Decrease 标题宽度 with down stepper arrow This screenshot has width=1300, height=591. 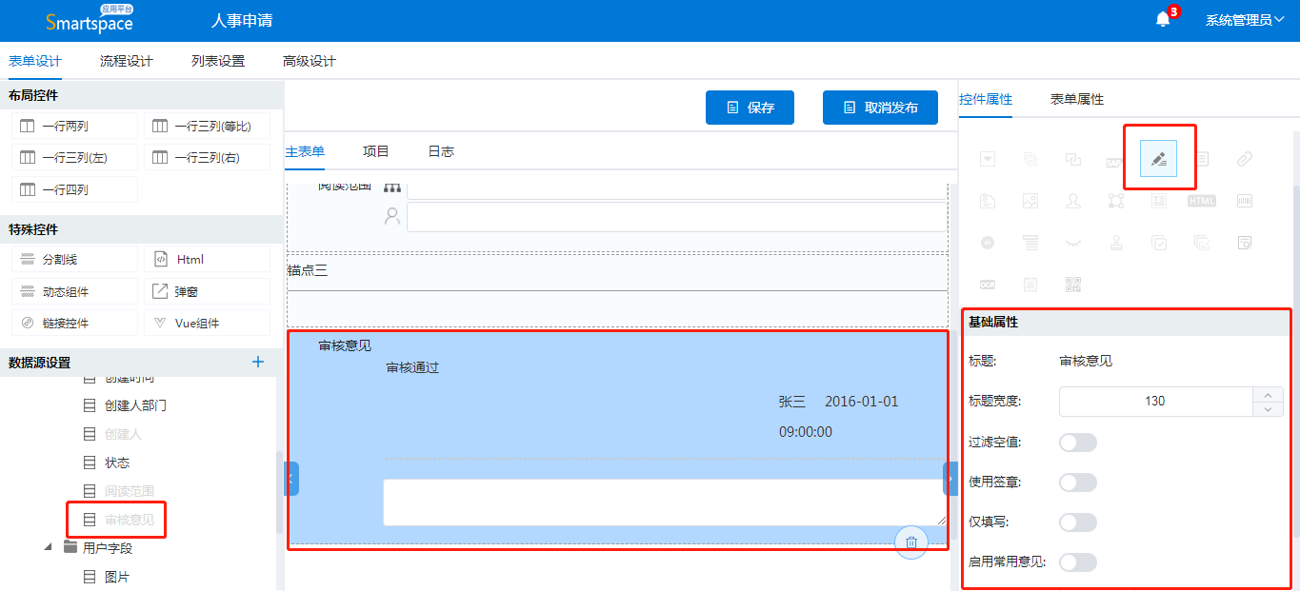pyautogui.click(x=1268, y=409)
